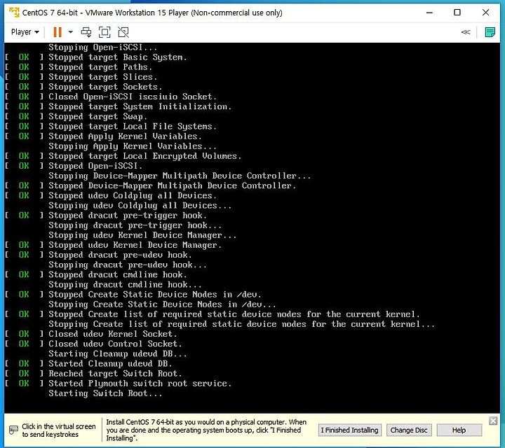Pause the virtual machine
This screenshot has width=505, height=448.
pos(58,32)
